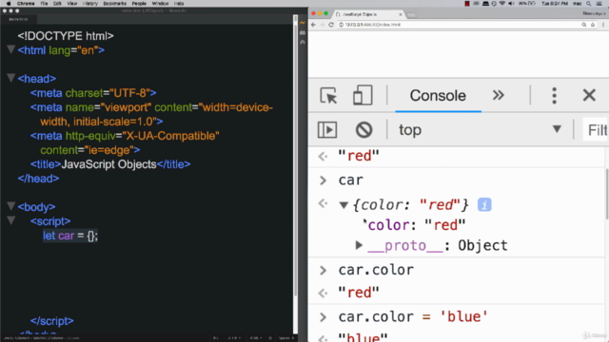This screenshot has height=342, width=609.
Task: Open the Chrome menu in menu bar
Action: coord(26,4)
